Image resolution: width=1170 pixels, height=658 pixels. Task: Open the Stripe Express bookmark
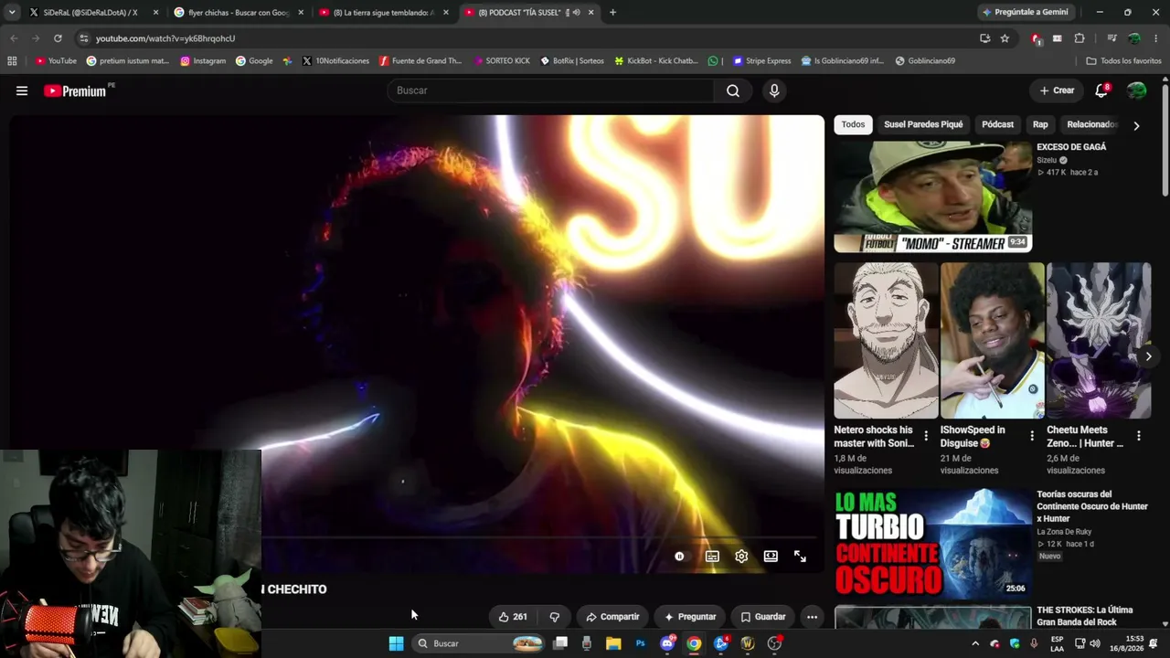coord(761,60)
